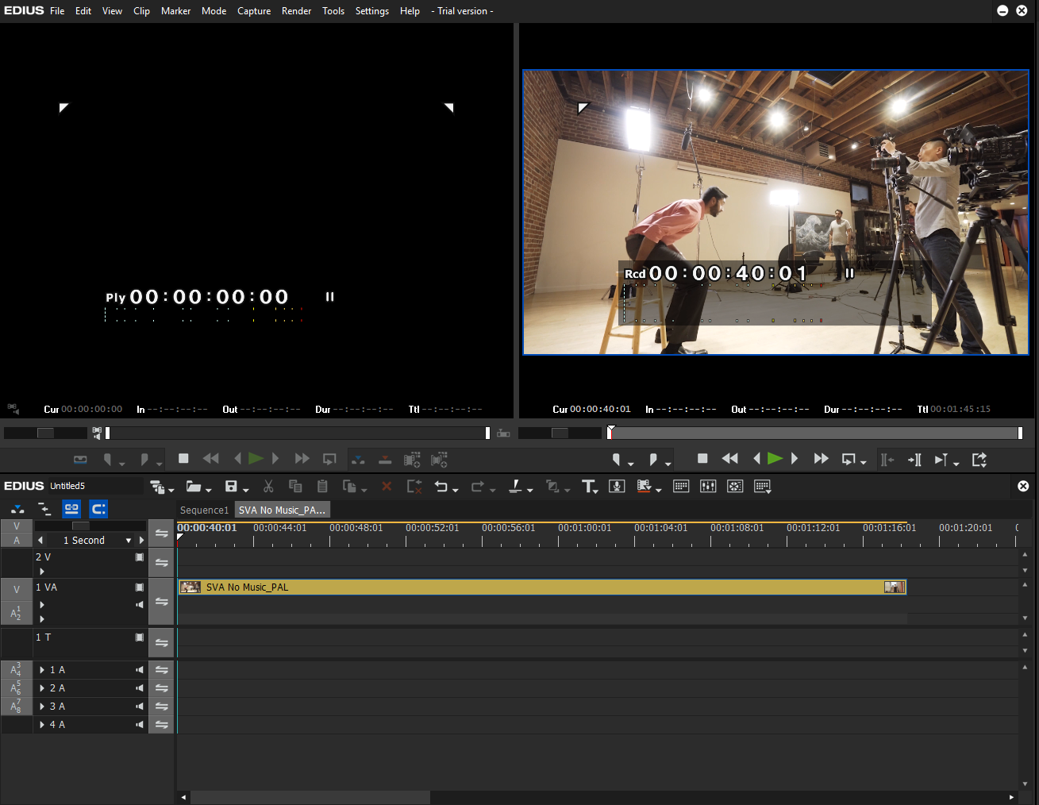The width and height of the screenshot is (1039, 805).
Task: Click the Save Project floppy disk icon
Action: pos(231,486)
